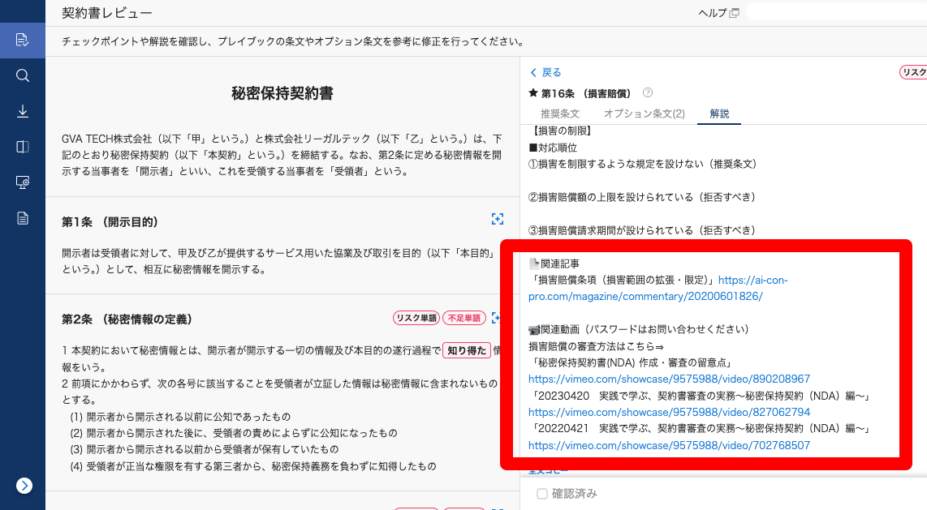Click the 第16条 (損害賠償) heading
The height and width of the screenshot is (510, 927).
coord(586,93)
